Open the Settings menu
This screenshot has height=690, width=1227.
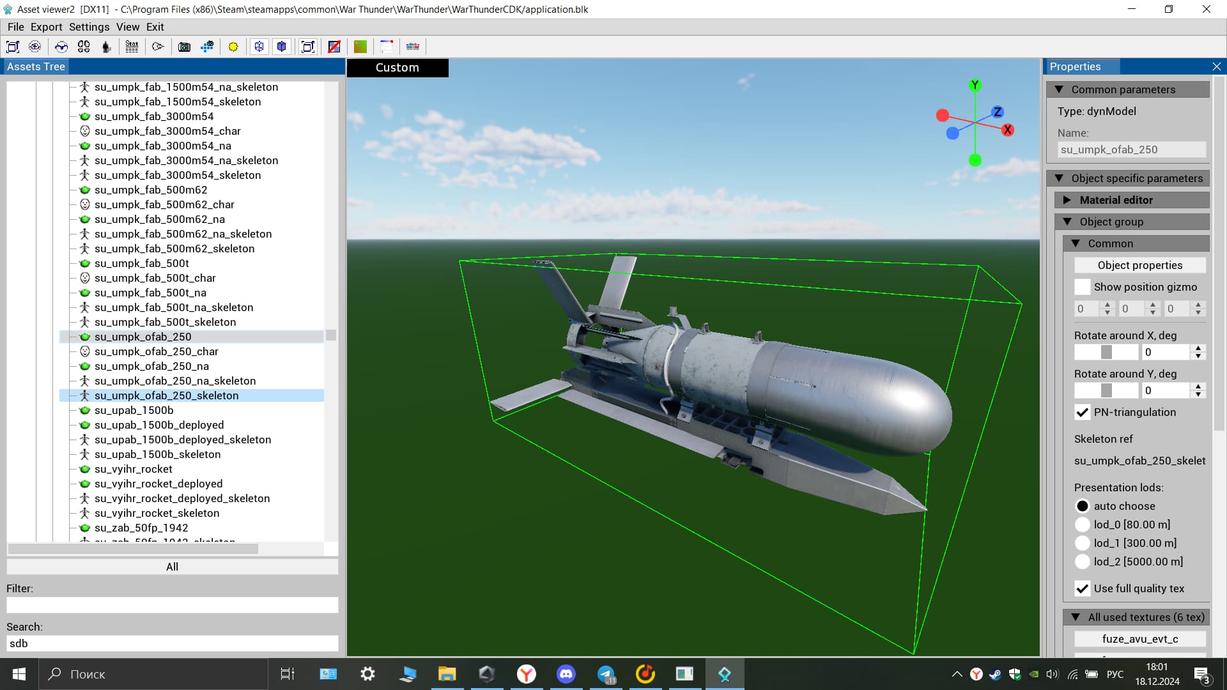89,27
